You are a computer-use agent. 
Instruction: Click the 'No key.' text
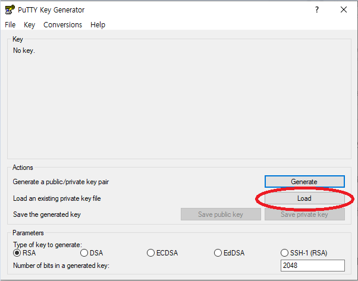click(x=24, y=50)
